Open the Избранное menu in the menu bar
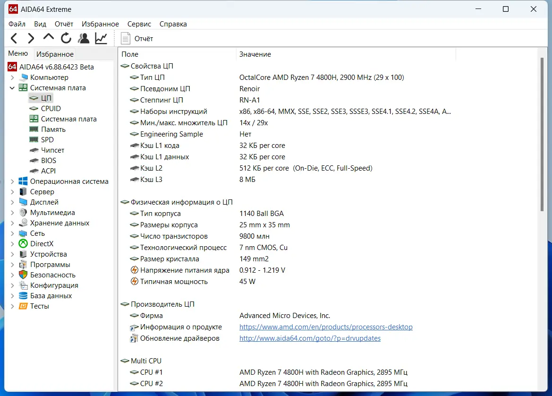 click(x=100, y=24)
